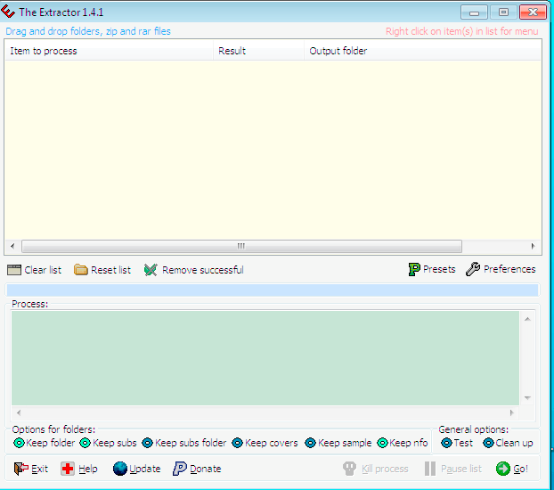
Task: Click inside the empty item list area
Action: (273, 150)
